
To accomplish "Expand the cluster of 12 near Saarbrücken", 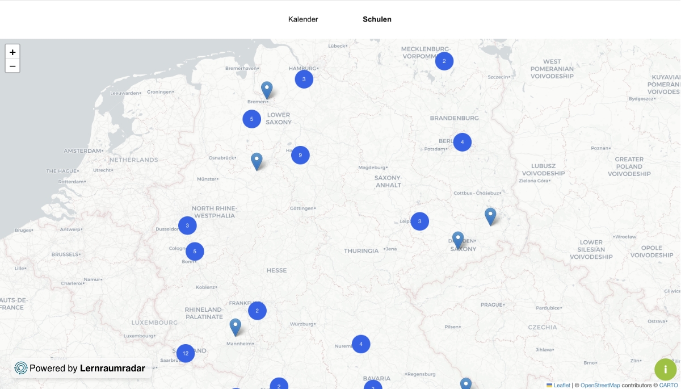I will pos(186,353).
